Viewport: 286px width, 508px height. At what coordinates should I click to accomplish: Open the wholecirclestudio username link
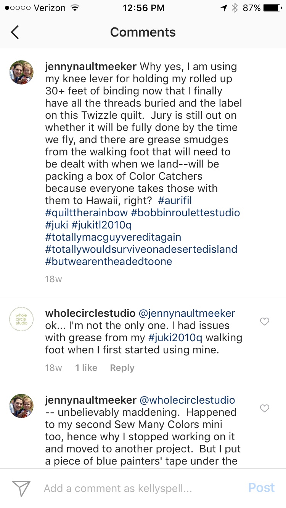point(90,313)
